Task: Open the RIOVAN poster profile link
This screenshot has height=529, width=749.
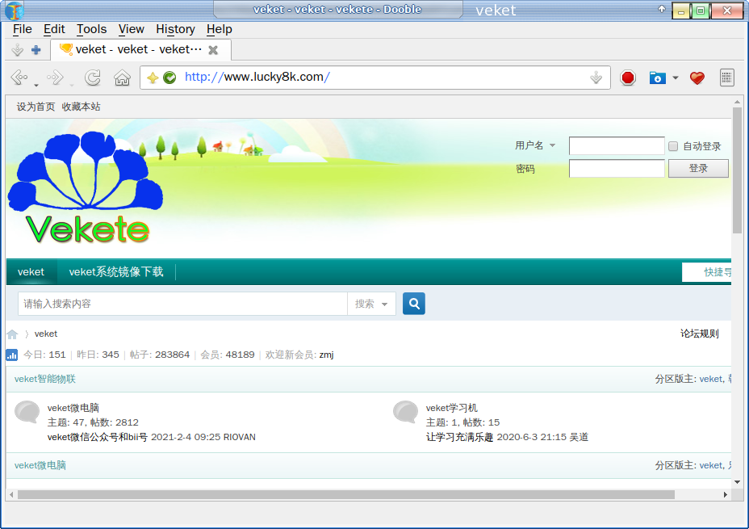Action: pyautogui.click(x=240, y=437)
